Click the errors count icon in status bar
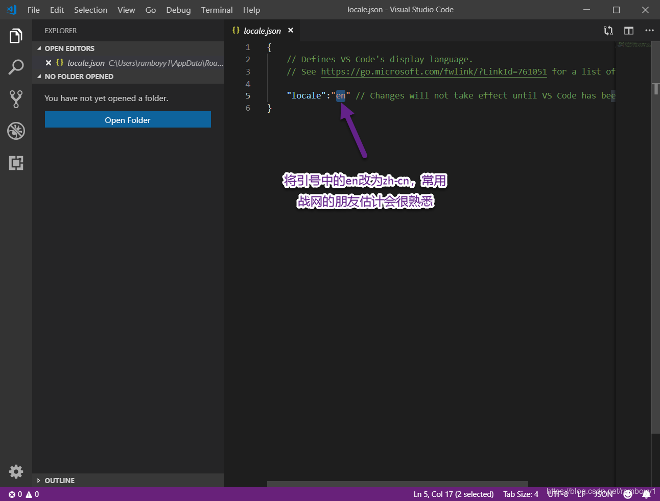Image resolution: width=660 pixels, height=501 pixels. pyautogui.click(x=12, y=494)
